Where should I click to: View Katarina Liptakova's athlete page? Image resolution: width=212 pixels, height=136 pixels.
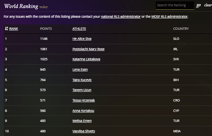[86, 59]
